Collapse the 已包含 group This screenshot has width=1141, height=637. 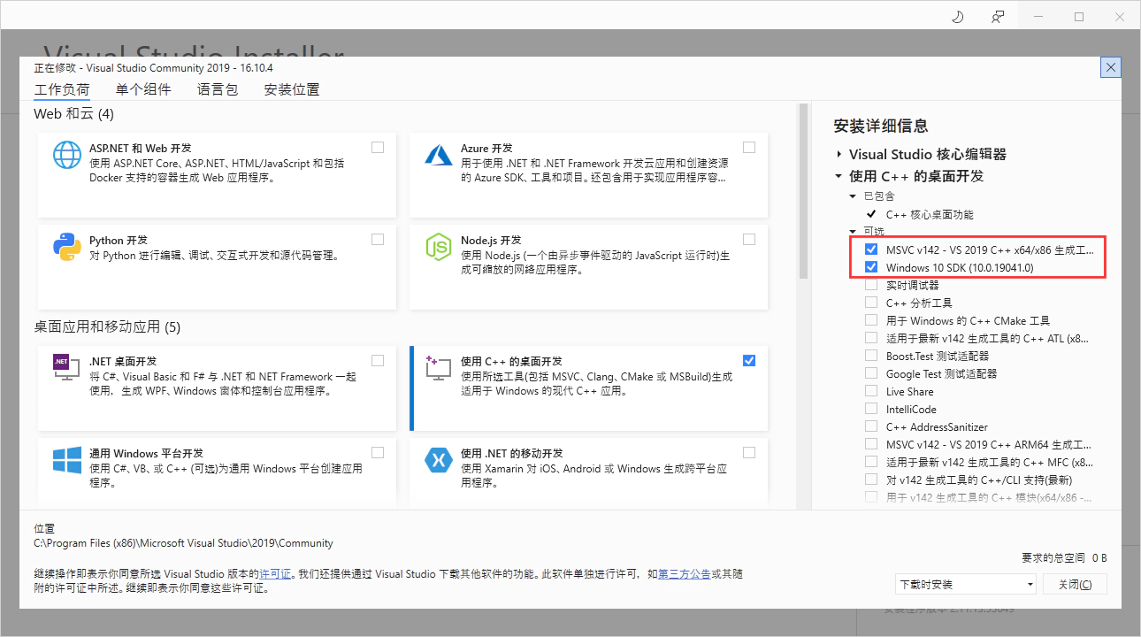(x=853, y=196)
